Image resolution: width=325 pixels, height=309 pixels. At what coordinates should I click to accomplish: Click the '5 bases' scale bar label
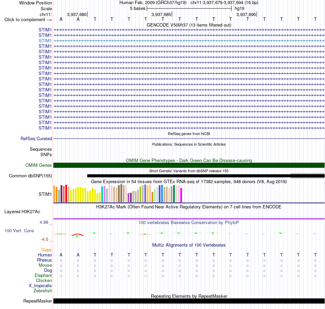pos(138,9)
